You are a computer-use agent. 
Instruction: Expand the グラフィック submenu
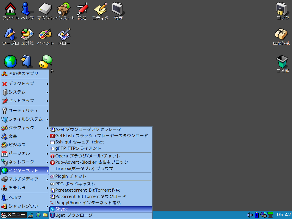tap(25, 128)
